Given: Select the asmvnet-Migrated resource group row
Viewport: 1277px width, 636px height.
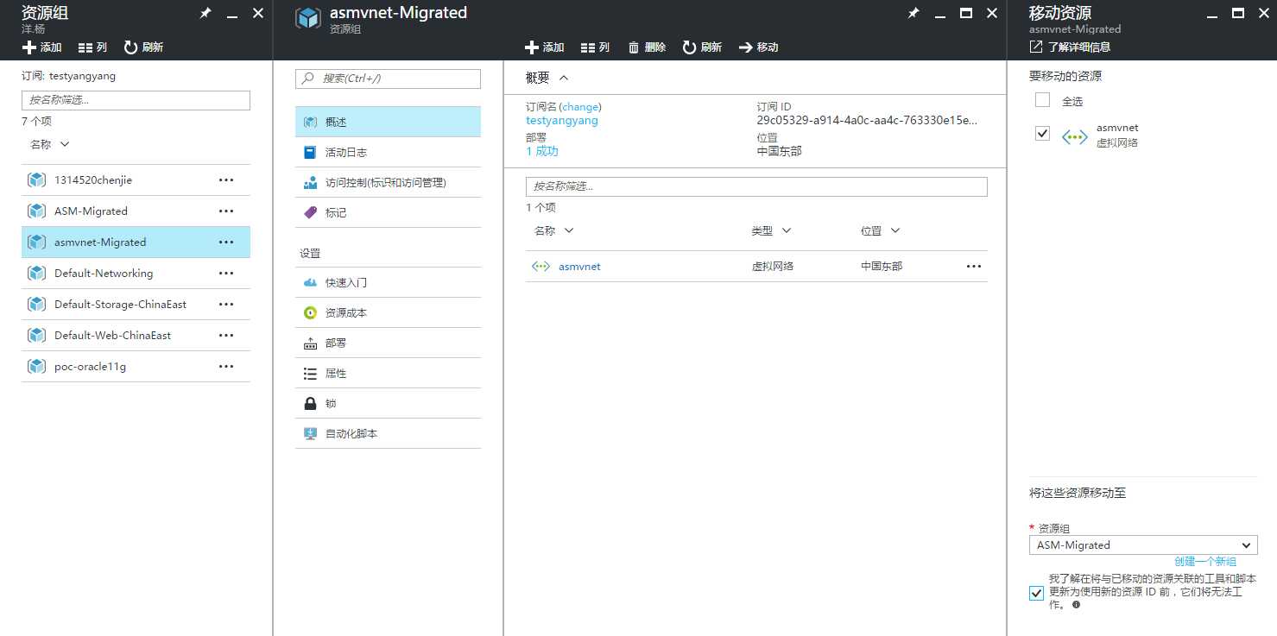Looking at the screenshot, I should (136, 242).
